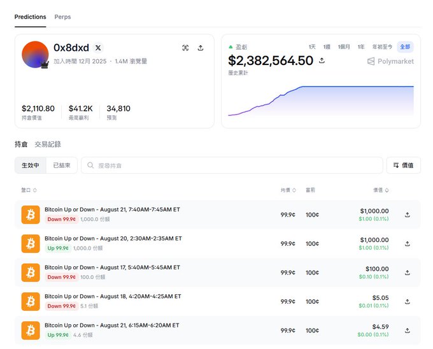
Task: Click the profit/loss line chart
Action: (x=321, y=101)
